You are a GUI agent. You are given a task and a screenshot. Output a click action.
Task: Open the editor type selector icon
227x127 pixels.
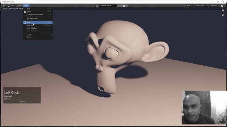click(4, 6)
